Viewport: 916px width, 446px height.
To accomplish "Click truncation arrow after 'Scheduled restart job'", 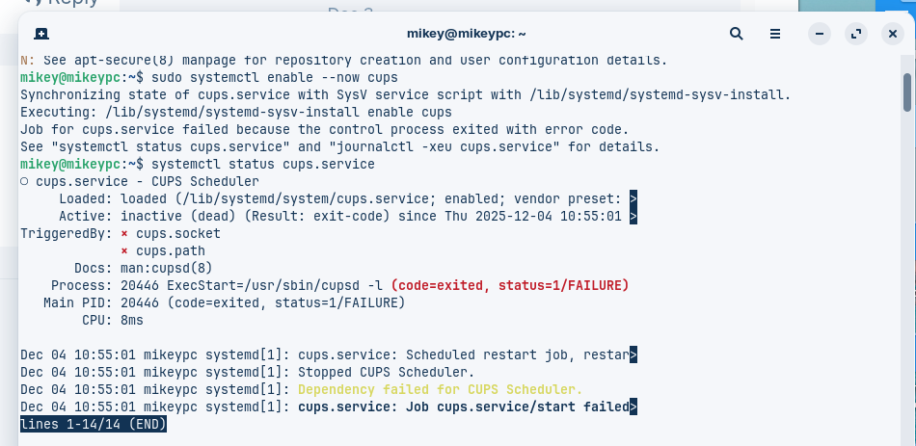I will pyautogui.click(x=633, y=354).
